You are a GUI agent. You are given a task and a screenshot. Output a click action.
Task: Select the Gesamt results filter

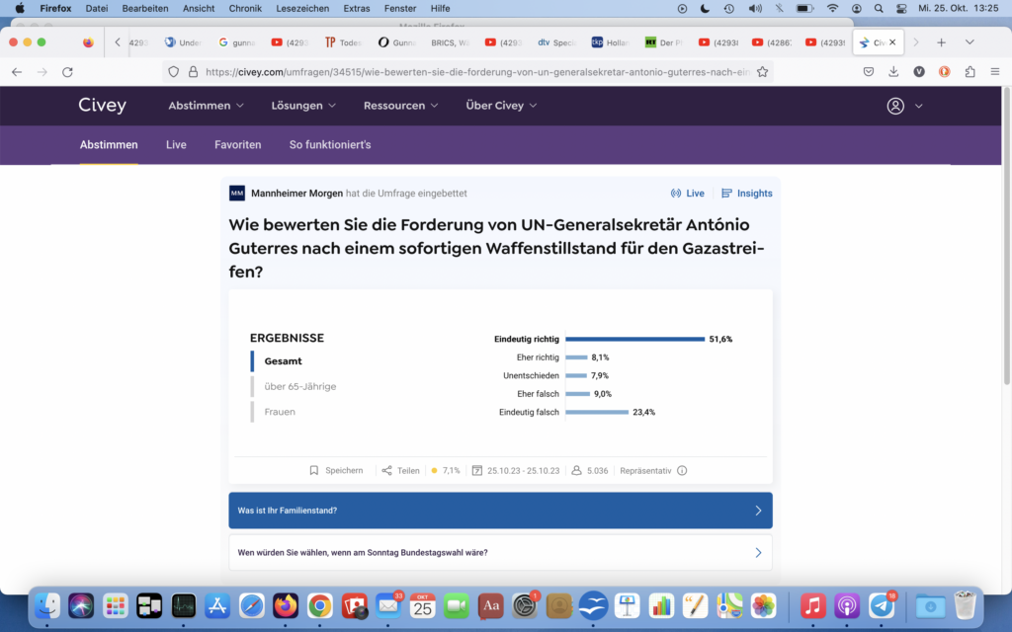pyautogui.click(x=283, y=361)
